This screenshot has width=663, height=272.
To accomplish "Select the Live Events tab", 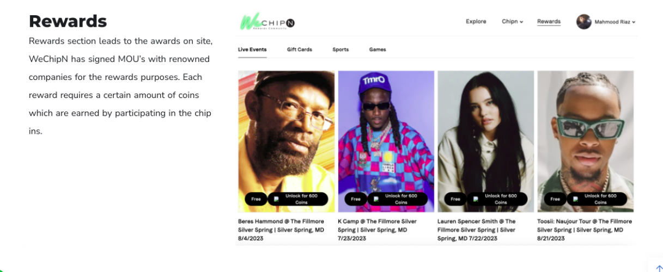I will click(x=252, y=50).
